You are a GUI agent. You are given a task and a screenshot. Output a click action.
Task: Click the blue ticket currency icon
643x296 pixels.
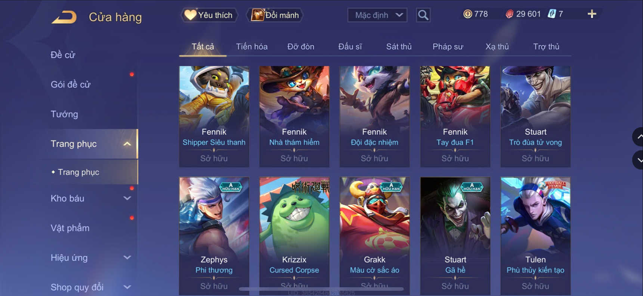click(551, 14)
